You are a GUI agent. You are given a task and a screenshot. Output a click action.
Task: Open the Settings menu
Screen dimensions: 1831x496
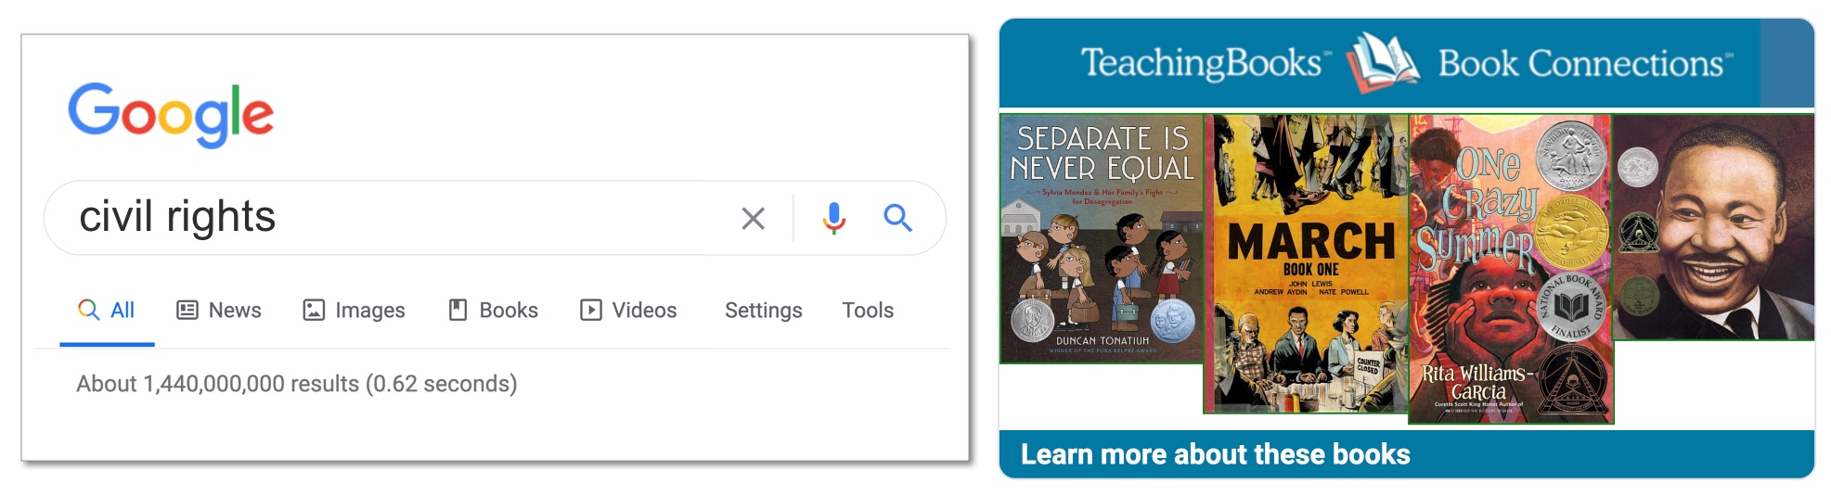[x=763, y=311]
